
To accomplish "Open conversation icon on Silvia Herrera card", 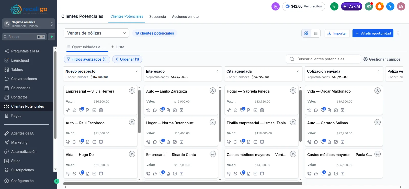I will click(x=74, y=110).
